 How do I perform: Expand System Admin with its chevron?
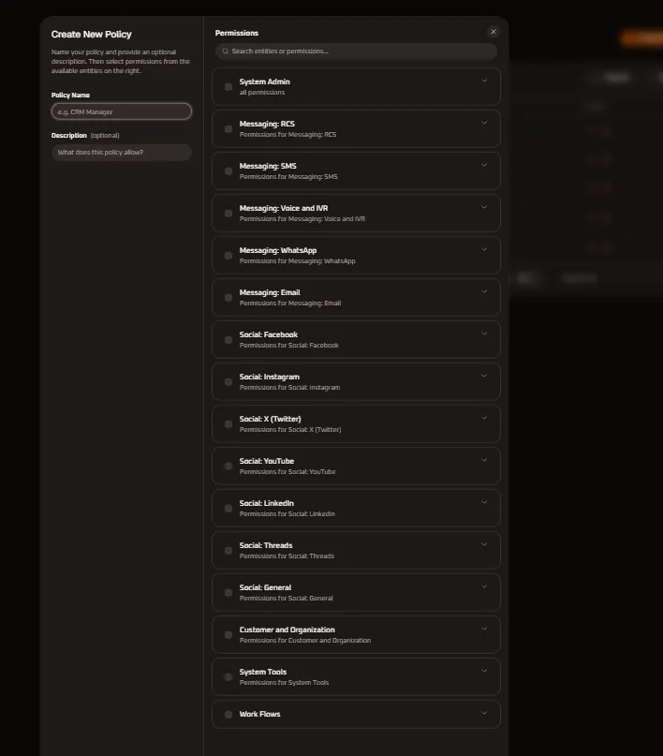click(x=484, y=81)
